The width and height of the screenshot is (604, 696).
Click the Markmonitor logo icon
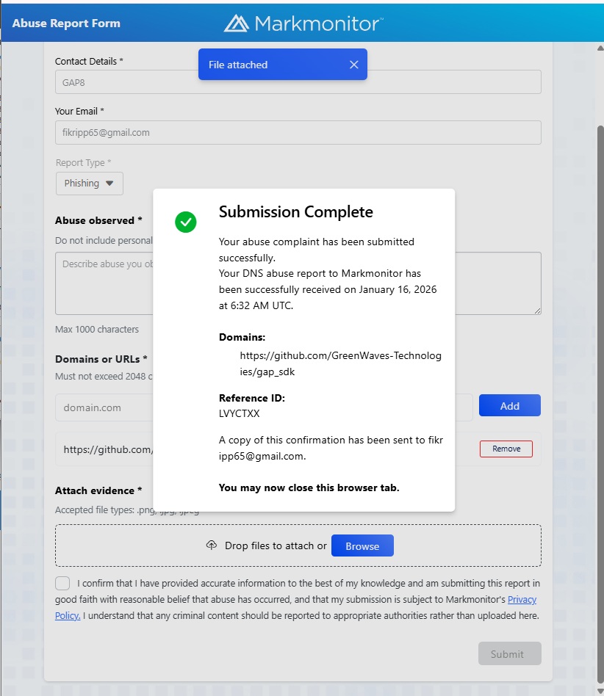tap(236, 23)
